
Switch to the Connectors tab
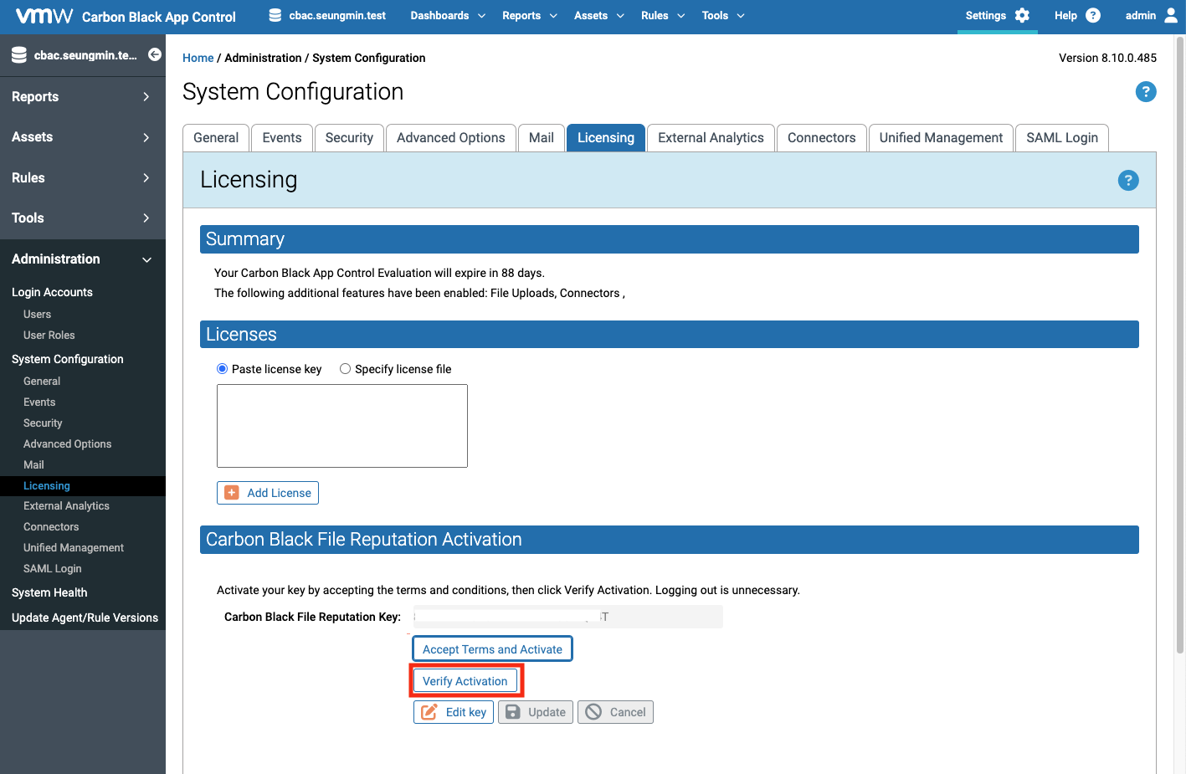pyautogui.click(x=822, y=138)
